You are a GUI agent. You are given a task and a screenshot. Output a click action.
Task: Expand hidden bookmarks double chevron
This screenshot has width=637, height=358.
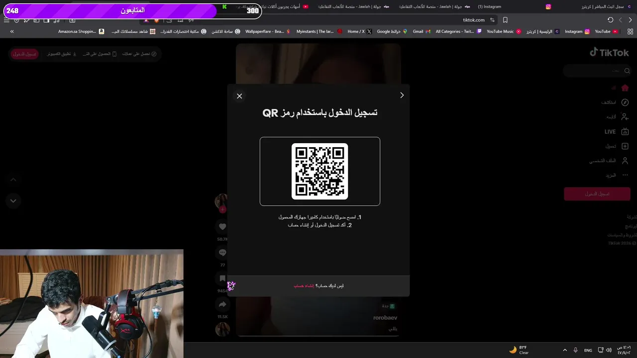coord(12,31)
